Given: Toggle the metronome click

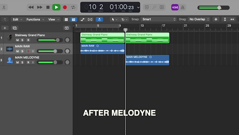Looking at the screenshot, I should (182, 7).
